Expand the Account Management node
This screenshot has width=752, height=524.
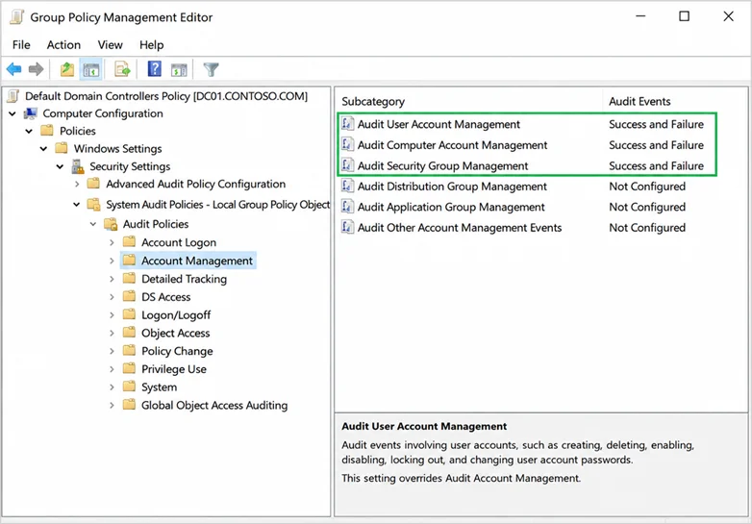coord(112,261)
